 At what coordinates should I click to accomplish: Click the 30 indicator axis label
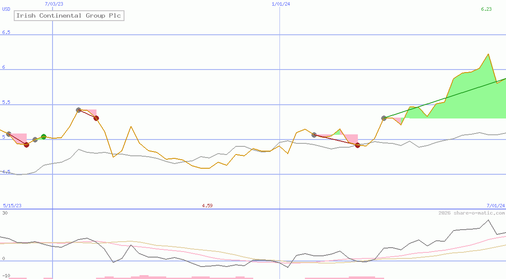5,213
